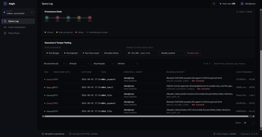This screenshot has height=137, width=262.
Task: Click hash fragment 59aac926
Action: click(x=245, y=95)
